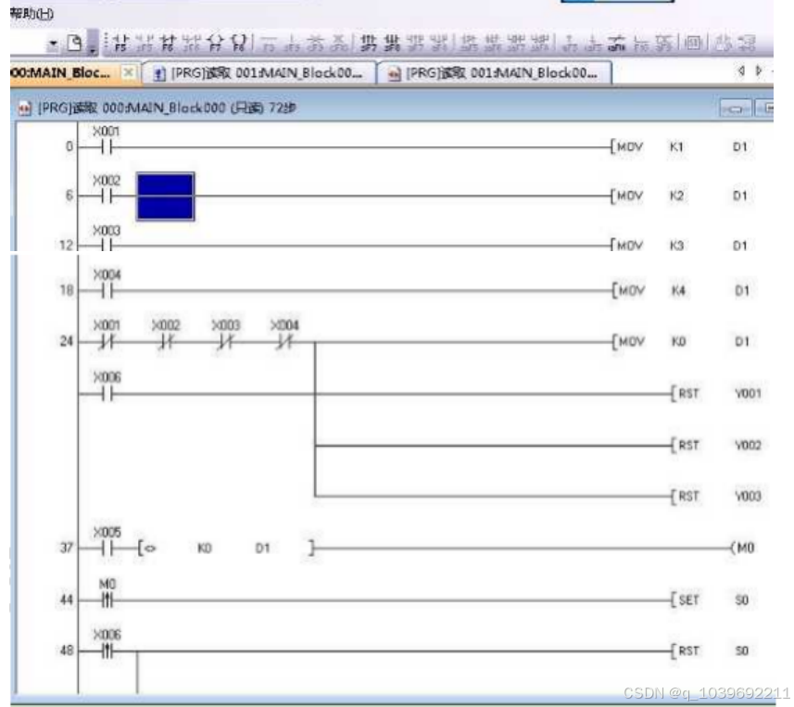This screenshot has height=707, width=794.
Task: Open the dropdown arrow left of the page icon
Action: pos(53,44)
